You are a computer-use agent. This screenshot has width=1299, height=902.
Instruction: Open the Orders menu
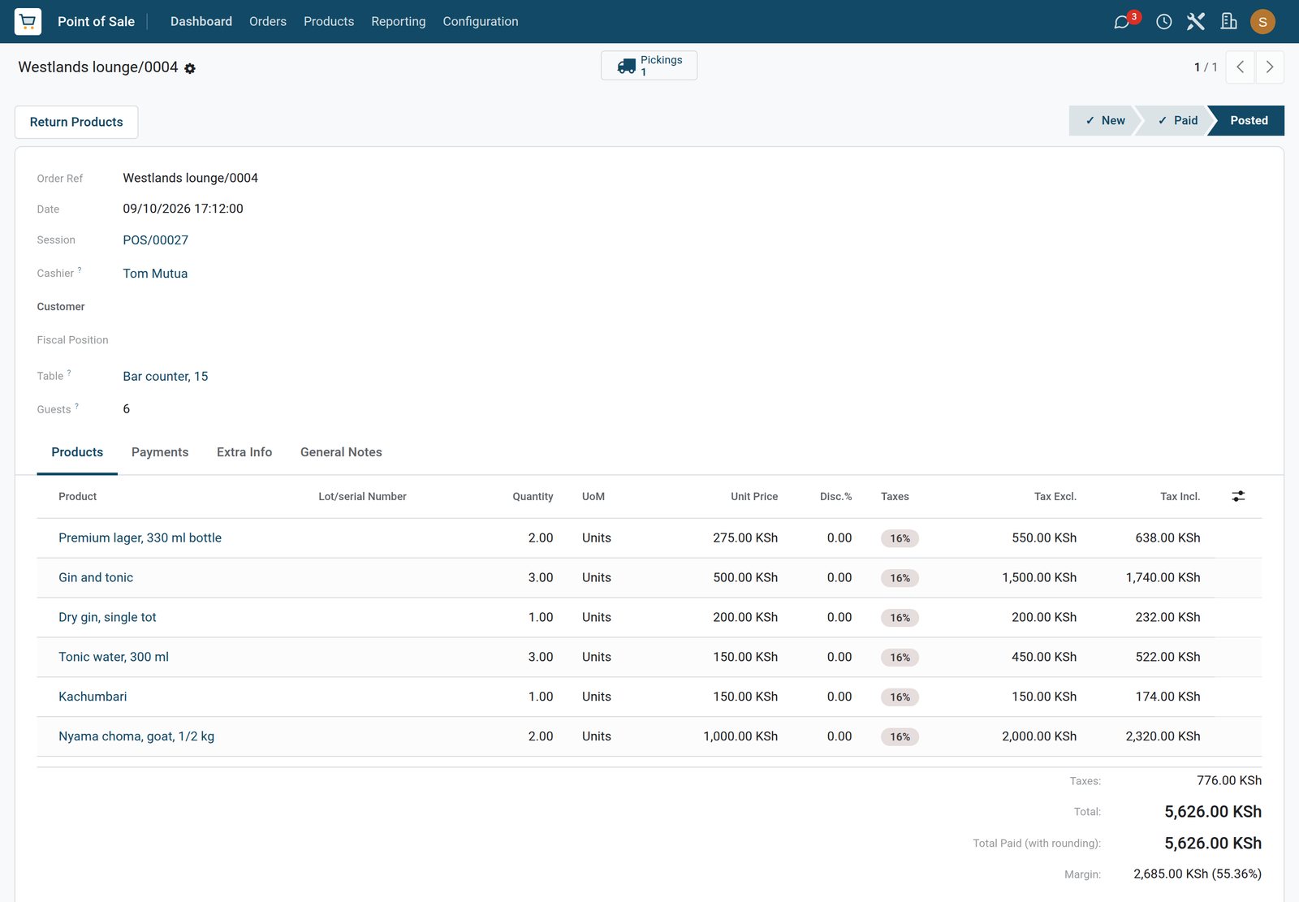point(268,21)
